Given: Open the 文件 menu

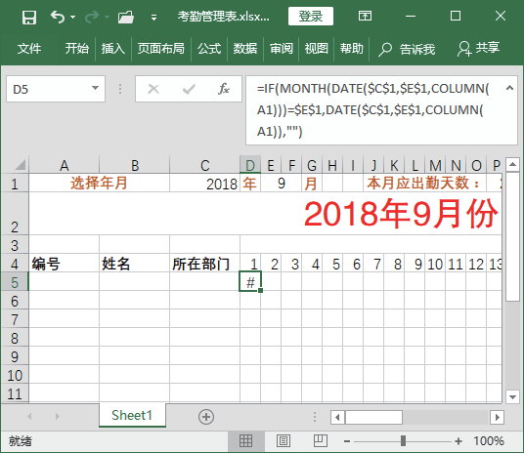Looking at the screenshot, I should click(29, 49).
